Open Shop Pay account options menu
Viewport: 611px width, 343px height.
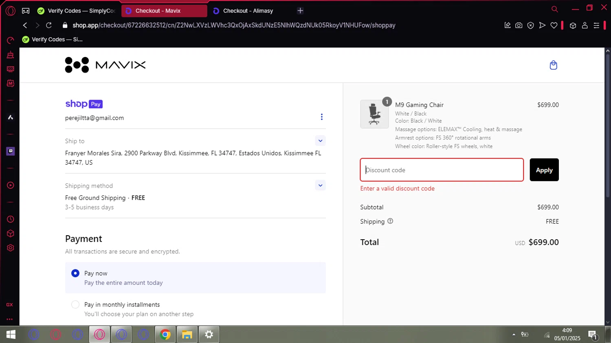tap(322, 117)
